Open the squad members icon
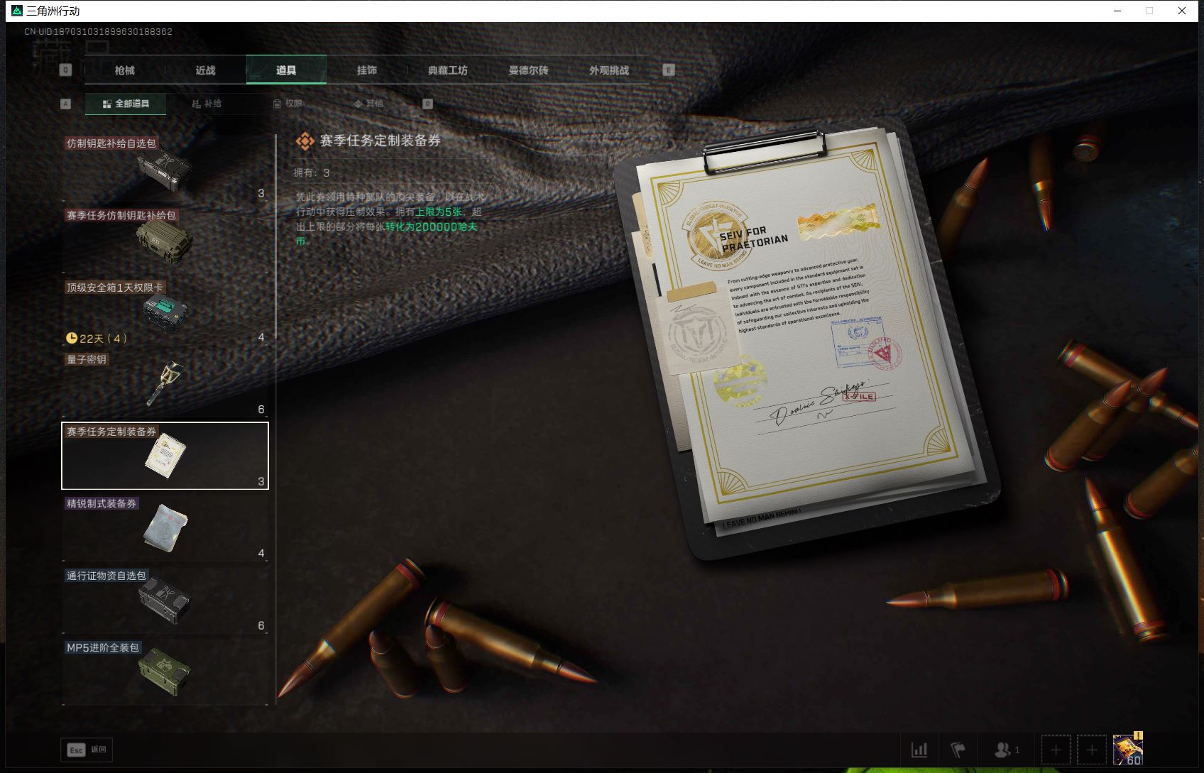1204x773 pixels. click(x=1006, y=750)
